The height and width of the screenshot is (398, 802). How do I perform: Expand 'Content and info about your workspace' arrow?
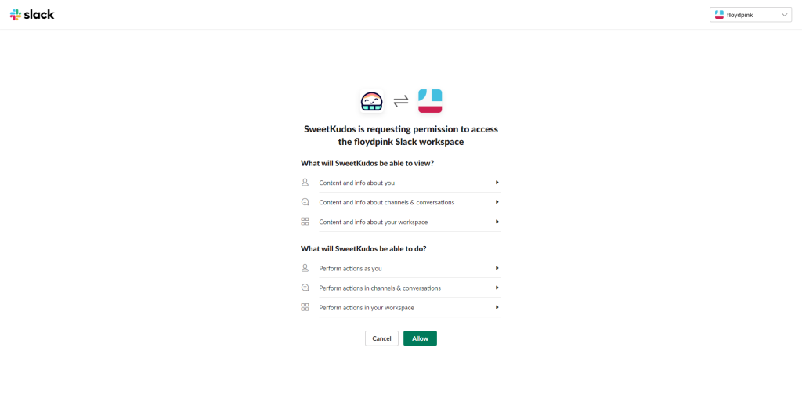click(x=497, y=222)
